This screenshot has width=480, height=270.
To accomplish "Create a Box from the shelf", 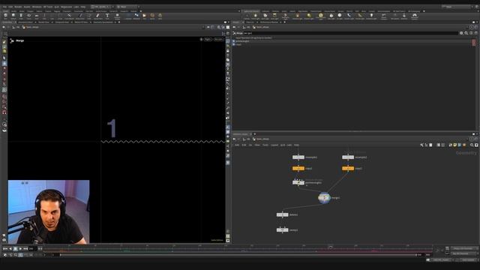I will coord(5,16).
